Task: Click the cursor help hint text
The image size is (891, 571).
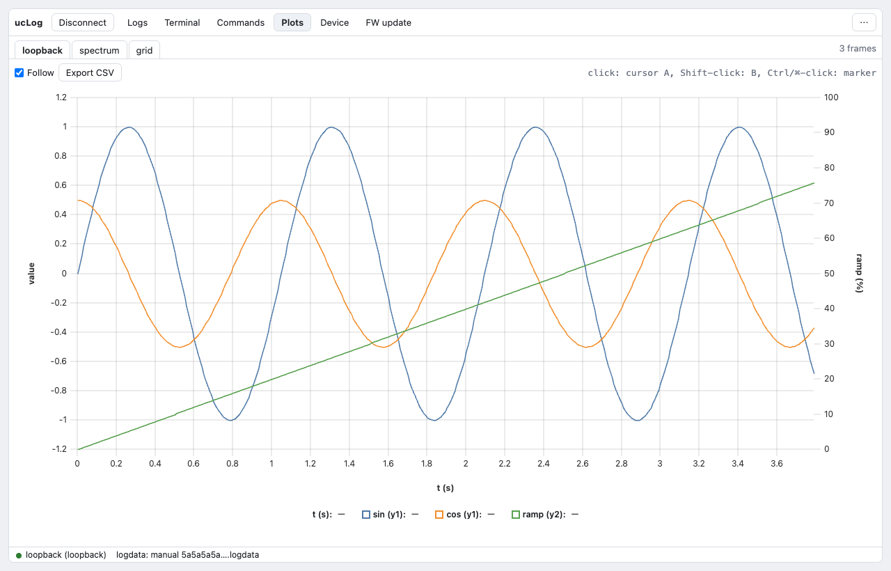Action: 732,72
